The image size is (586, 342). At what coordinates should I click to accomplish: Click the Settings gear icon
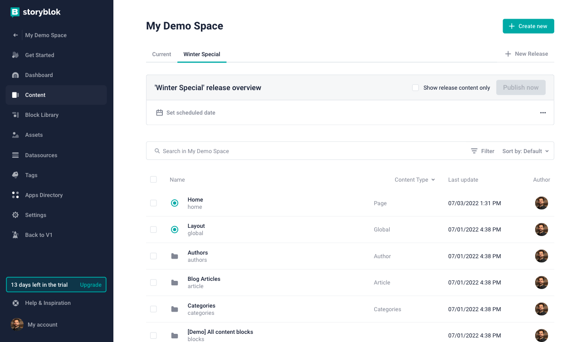(x=15, y=215)
